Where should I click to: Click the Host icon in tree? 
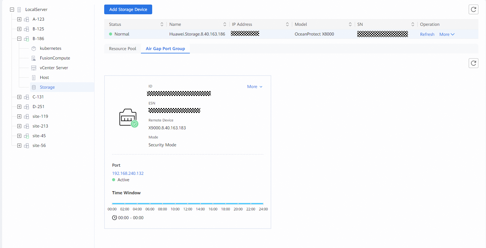pos(34,78)
